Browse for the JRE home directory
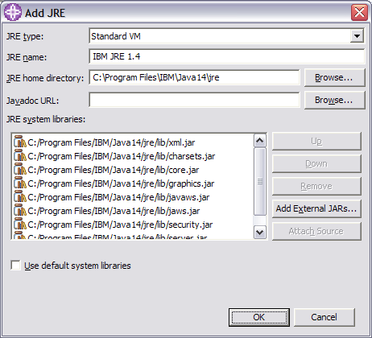This screenshot has height=338, width=372. pos(335,77)
